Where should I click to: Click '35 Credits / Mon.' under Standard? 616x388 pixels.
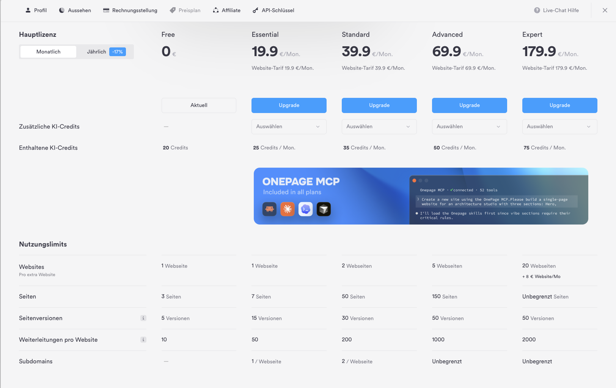click(364, 148)
